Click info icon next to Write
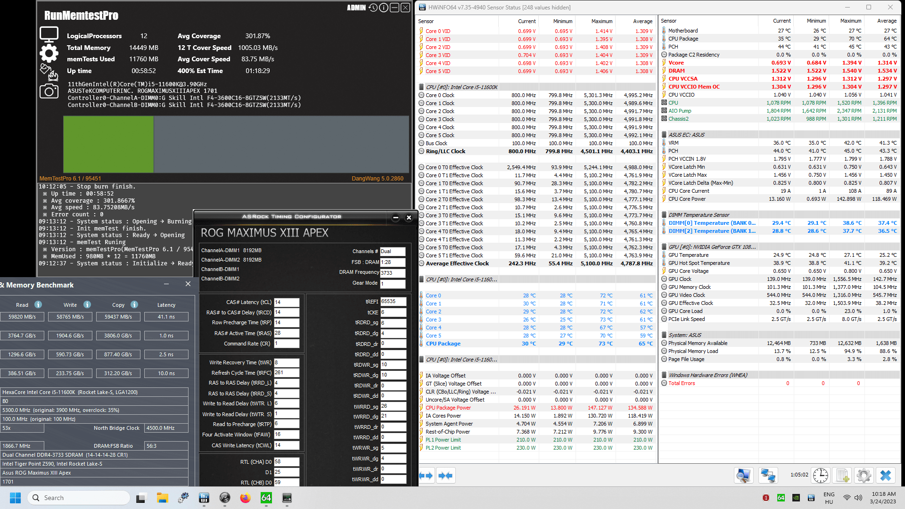Viewport: 905px width, 509px height. coord(87,304)
